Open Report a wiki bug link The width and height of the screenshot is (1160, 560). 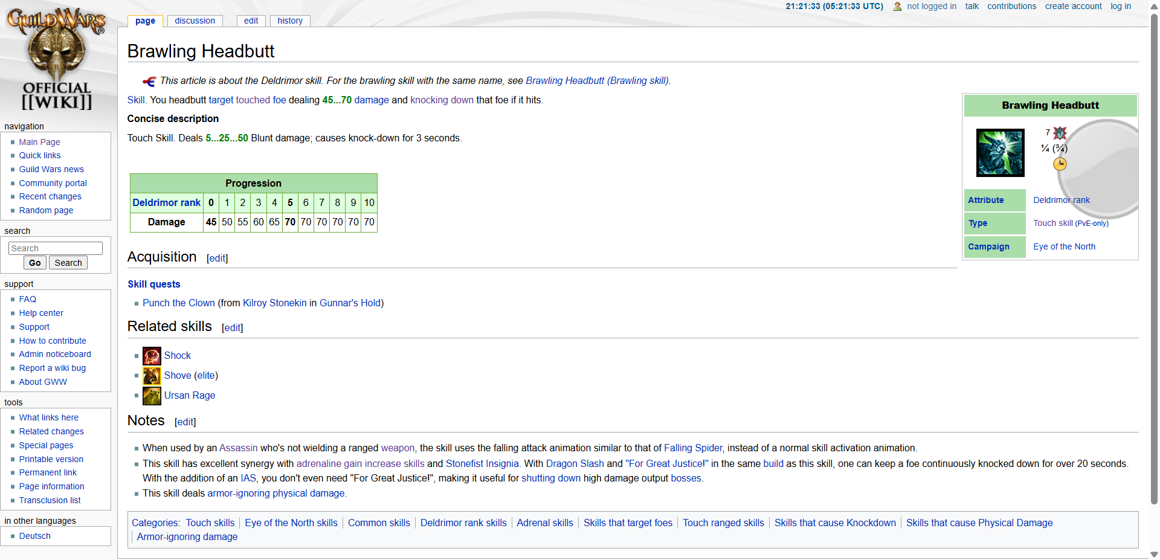[52, 368]
